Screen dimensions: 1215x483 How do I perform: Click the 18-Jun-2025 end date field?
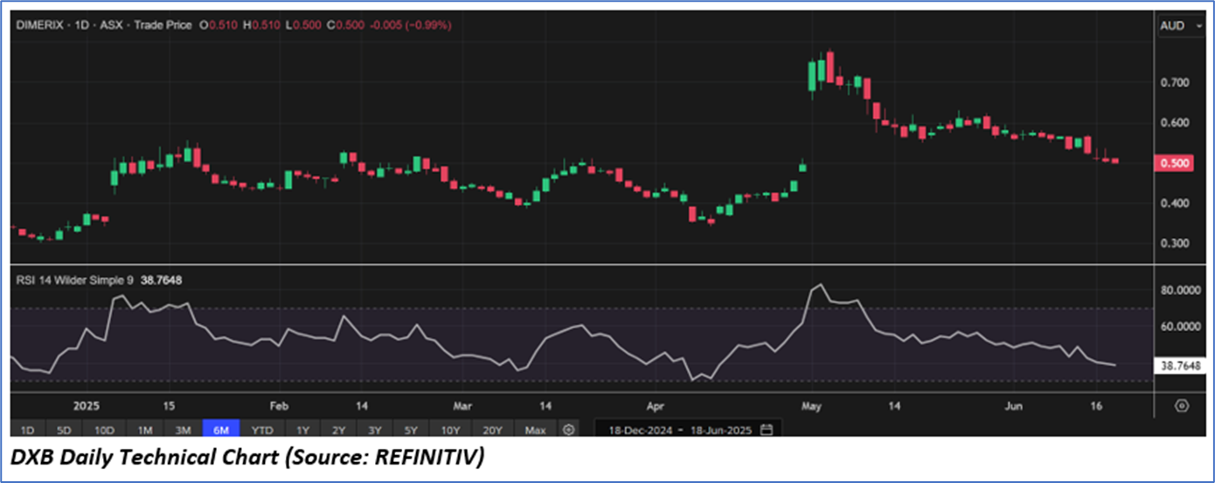720,430
